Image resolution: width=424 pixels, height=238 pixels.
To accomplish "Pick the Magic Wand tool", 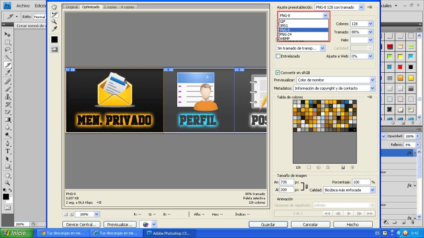I will pyautogui.click(x=7, y=57).
